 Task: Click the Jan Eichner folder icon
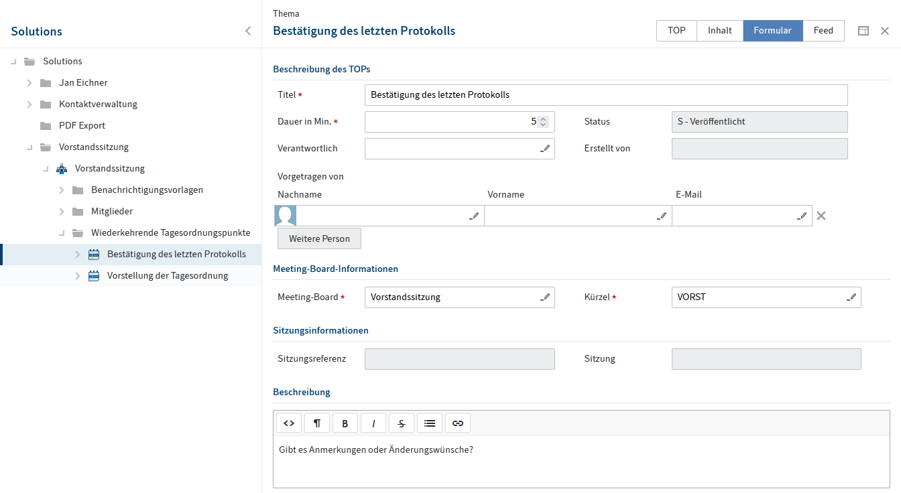point(46,83)
